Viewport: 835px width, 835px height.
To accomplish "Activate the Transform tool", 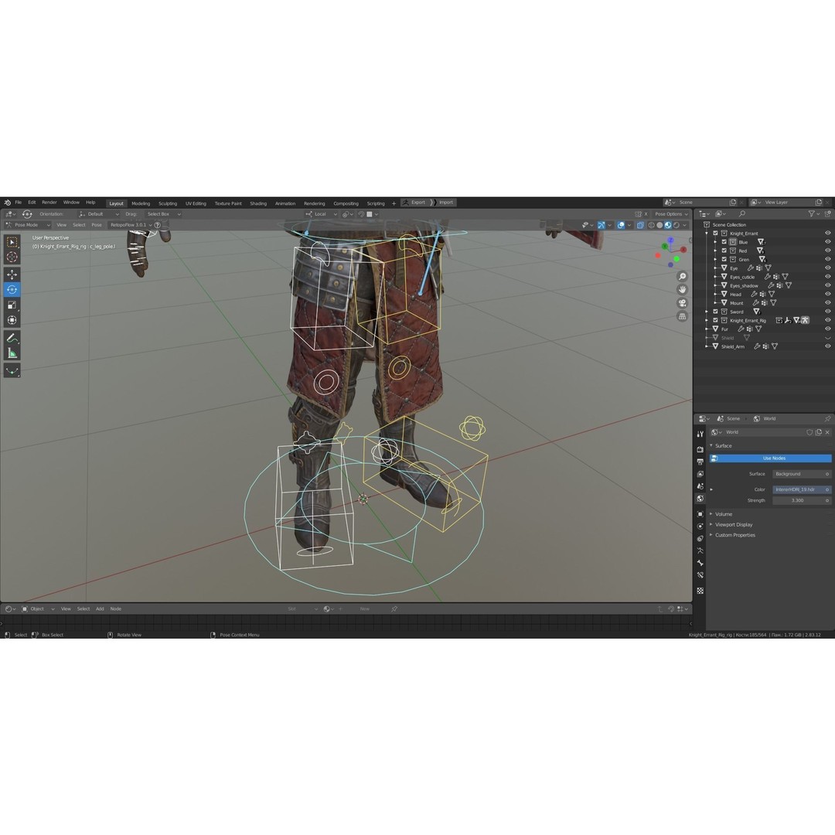I will coord(12,320).
